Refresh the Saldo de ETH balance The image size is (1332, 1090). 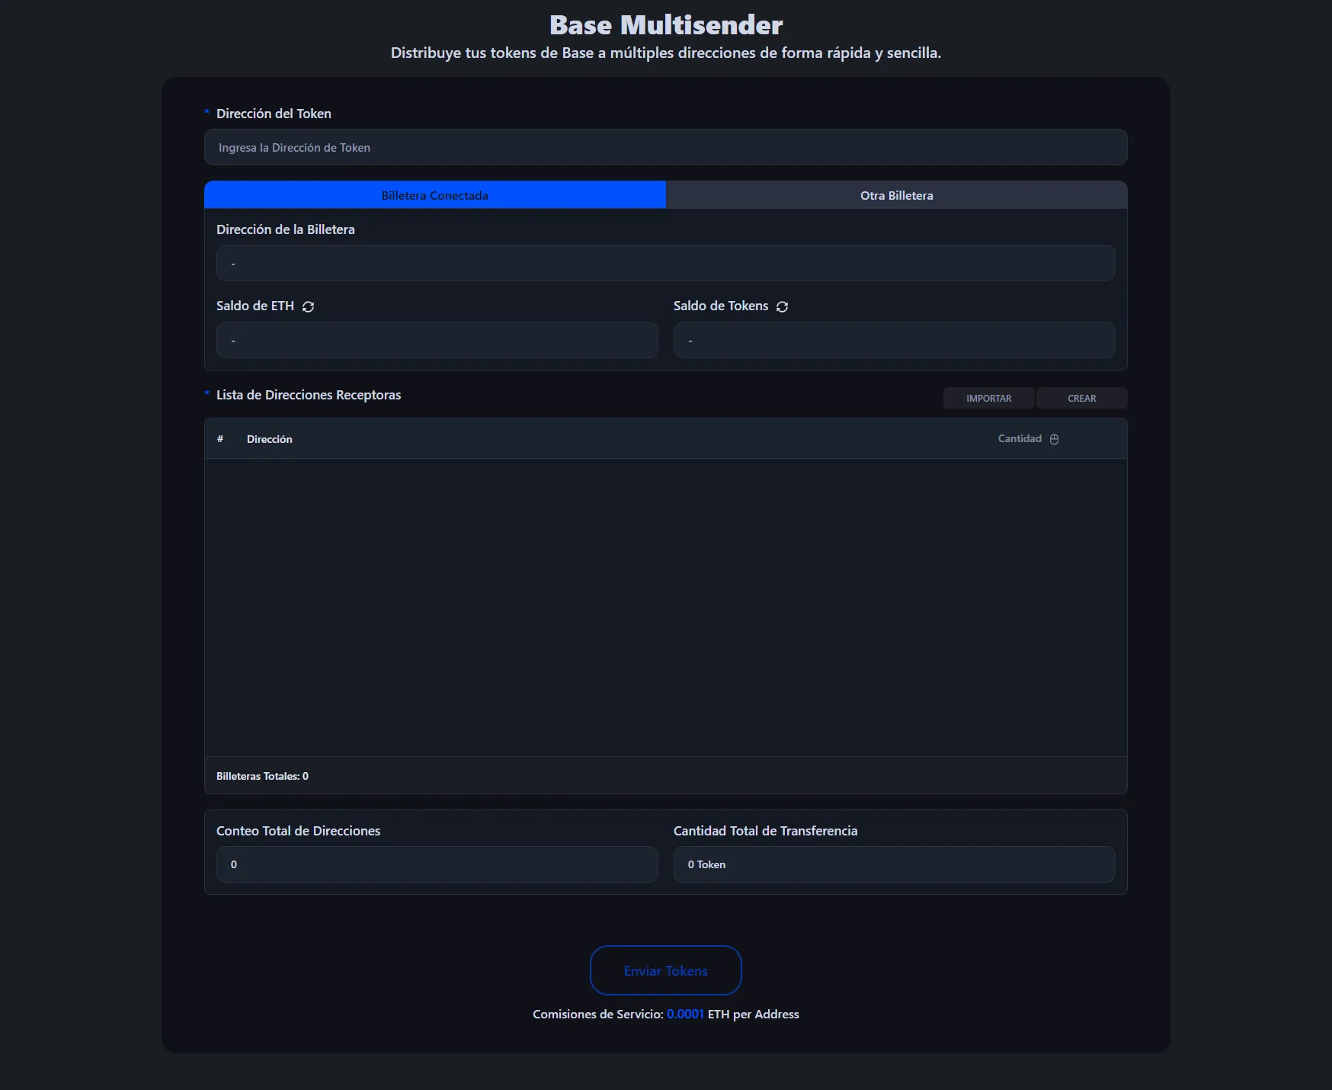[x=308, y=306]
